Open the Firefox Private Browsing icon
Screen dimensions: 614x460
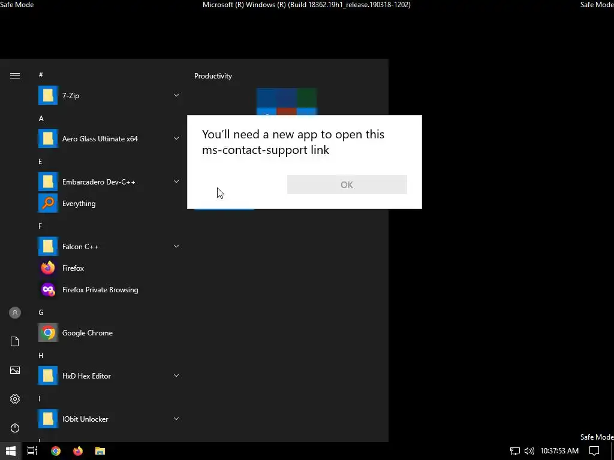(48, 290)
